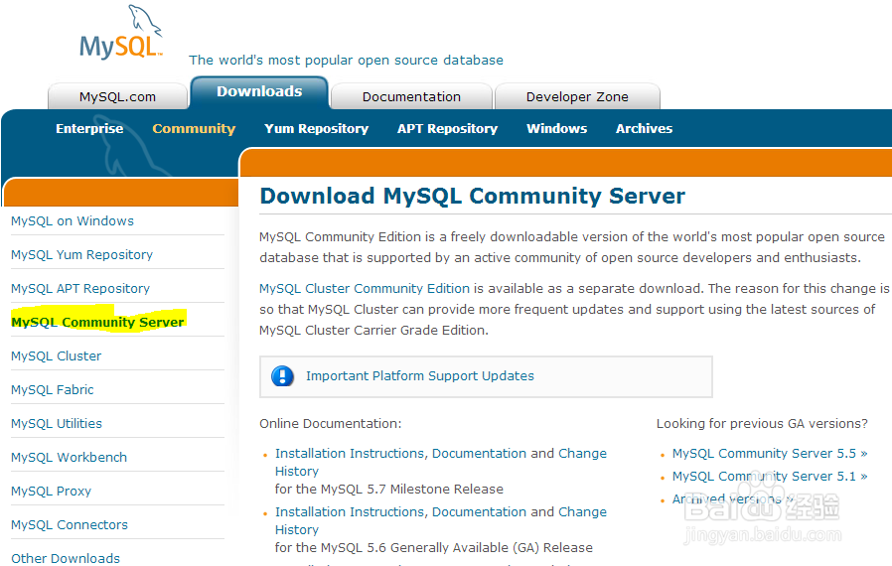Go to Enterprise in the blue navigation bar
892x566 pixels.
click(x=89, y=128)
